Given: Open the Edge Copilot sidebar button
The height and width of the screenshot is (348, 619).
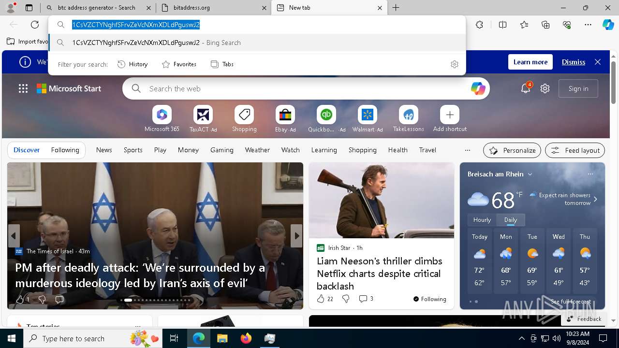Looking at the screenshot, I should (608, 25).
